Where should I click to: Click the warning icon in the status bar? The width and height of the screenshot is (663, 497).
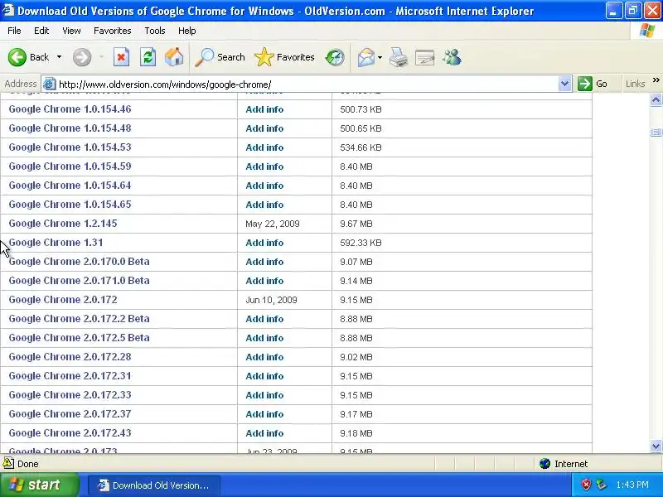pyautogui.click(x=8, y=463)
